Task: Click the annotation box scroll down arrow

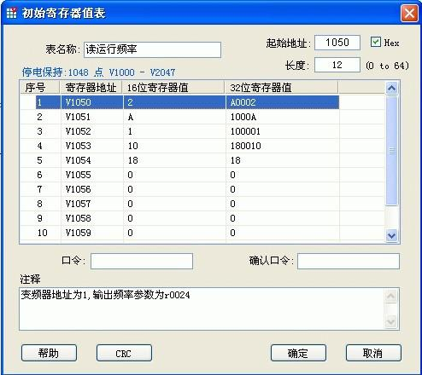Action: [390, 321]
